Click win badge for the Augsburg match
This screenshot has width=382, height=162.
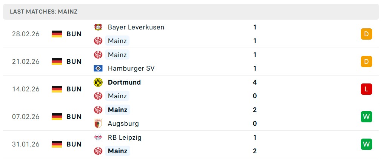pyautogui.click(x=366, y=117)
